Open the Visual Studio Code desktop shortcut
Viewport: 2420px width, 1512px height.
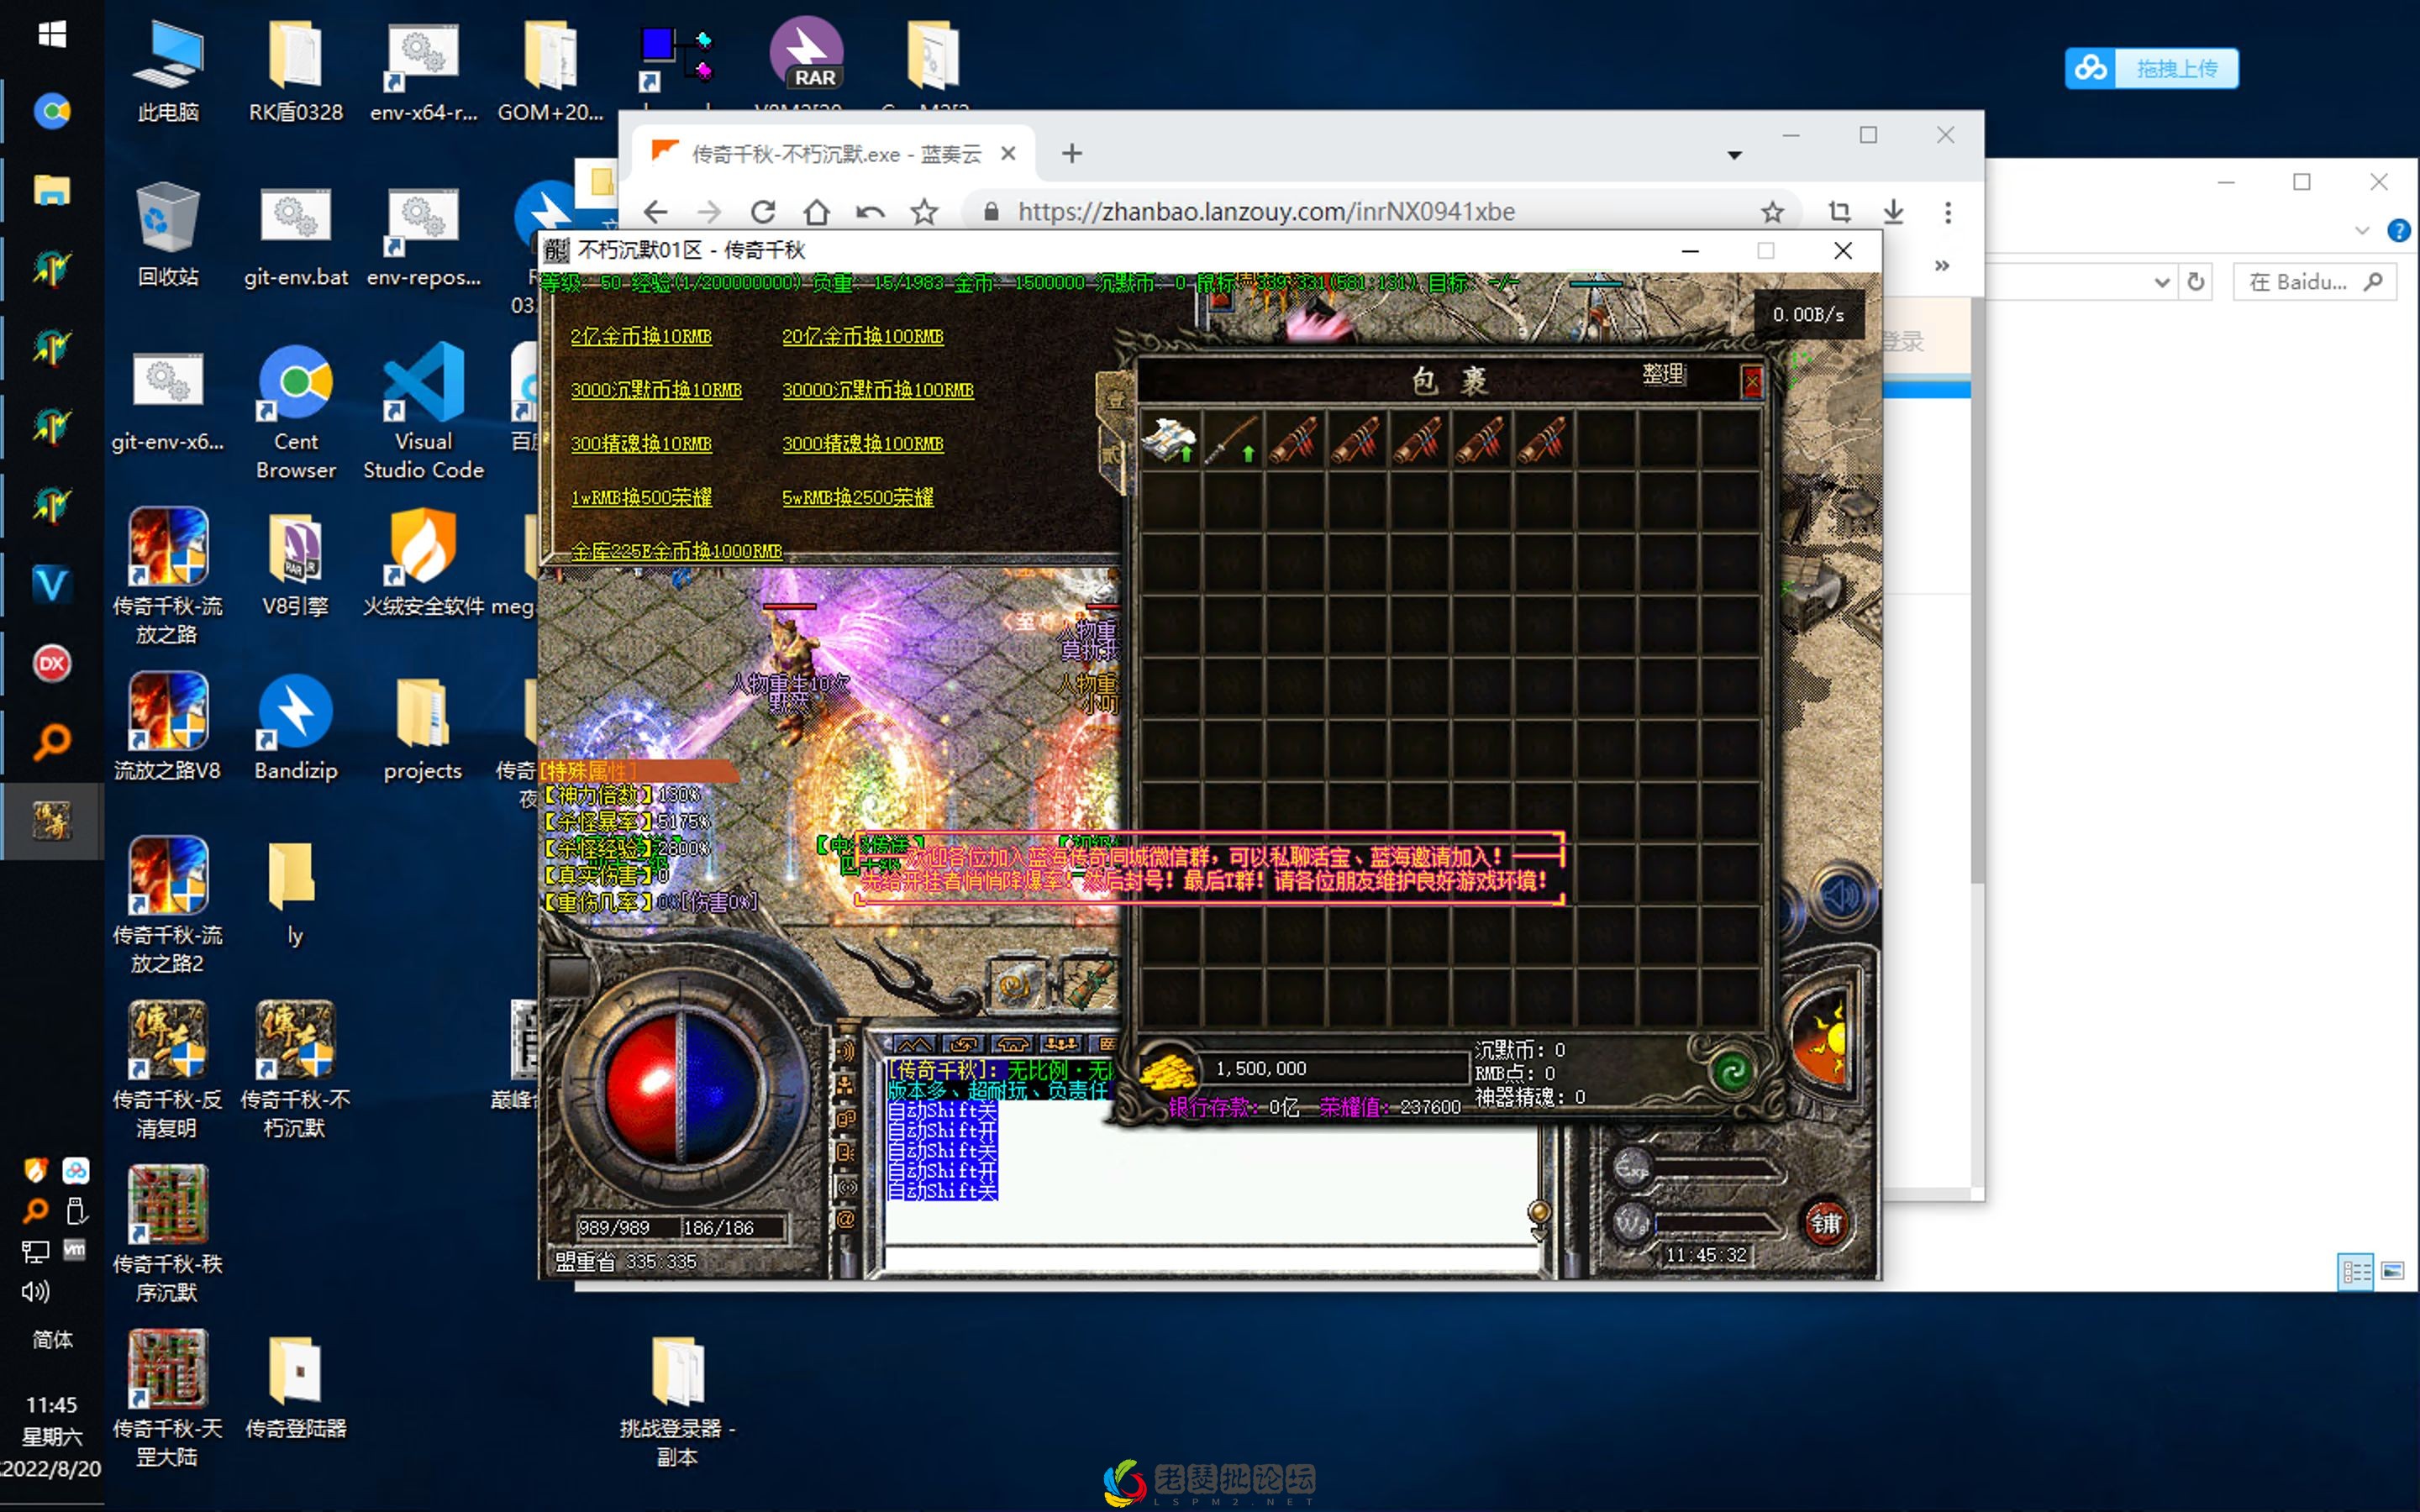tap(423, 410)
